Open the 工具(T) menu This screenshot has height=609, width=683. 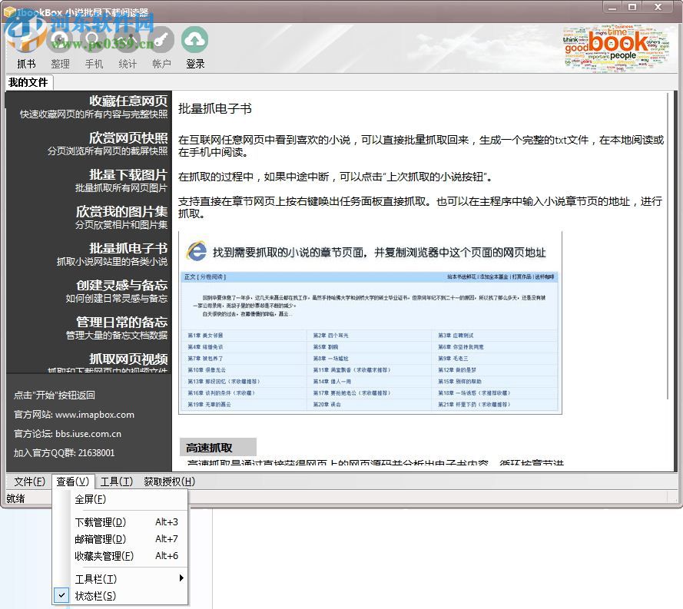tap(117, 482)
